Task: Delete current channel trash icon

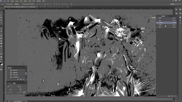Action: point(175,96)
